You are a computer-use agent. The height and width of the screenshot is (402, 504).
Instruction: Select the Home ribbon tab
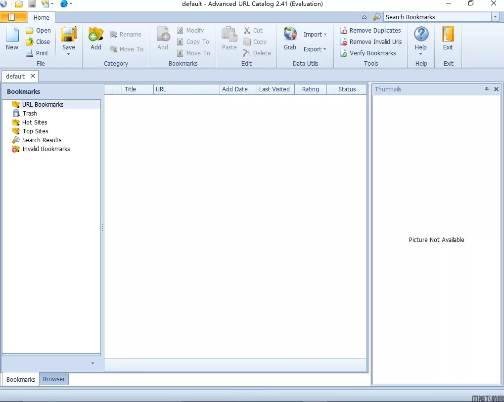point(42,17)
